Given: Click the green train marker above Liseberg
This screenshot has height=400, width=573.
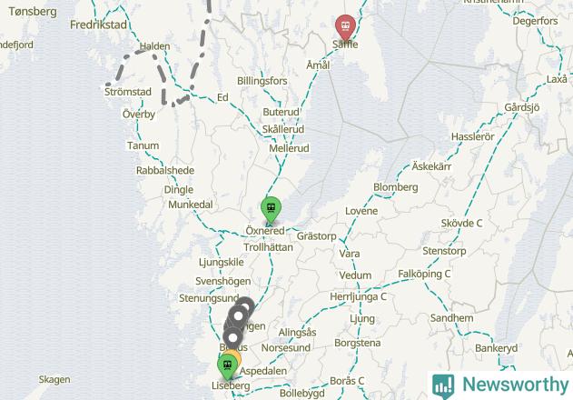Looking at the screenshot, I should pos(227,365).
